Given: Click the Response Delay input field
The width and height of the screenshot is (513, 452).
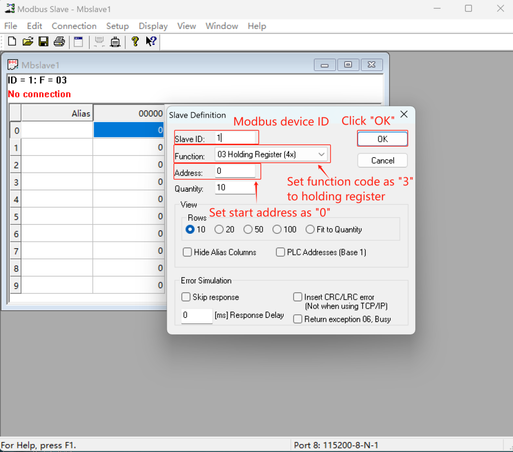Looking at the screenshot, I should click(196, 316).
